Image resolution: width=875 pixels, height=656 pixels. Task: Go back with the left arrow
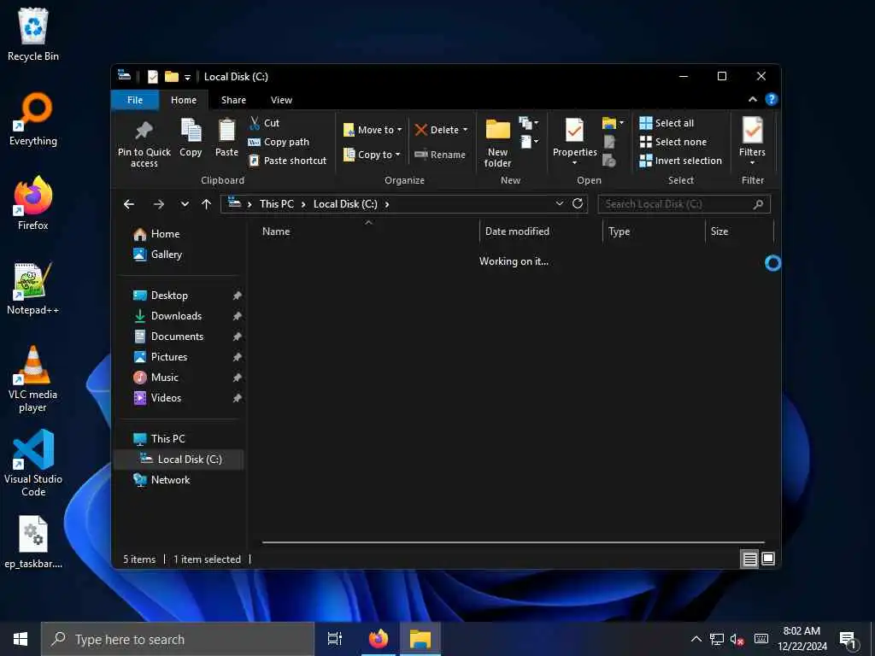pyautogui.click(x=129, y=204)
